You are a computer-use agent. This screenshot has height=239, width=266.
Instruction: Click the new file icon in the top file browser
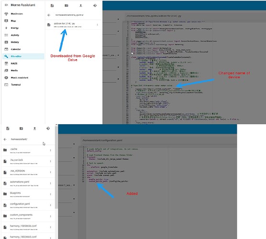(x=52, y=6)
